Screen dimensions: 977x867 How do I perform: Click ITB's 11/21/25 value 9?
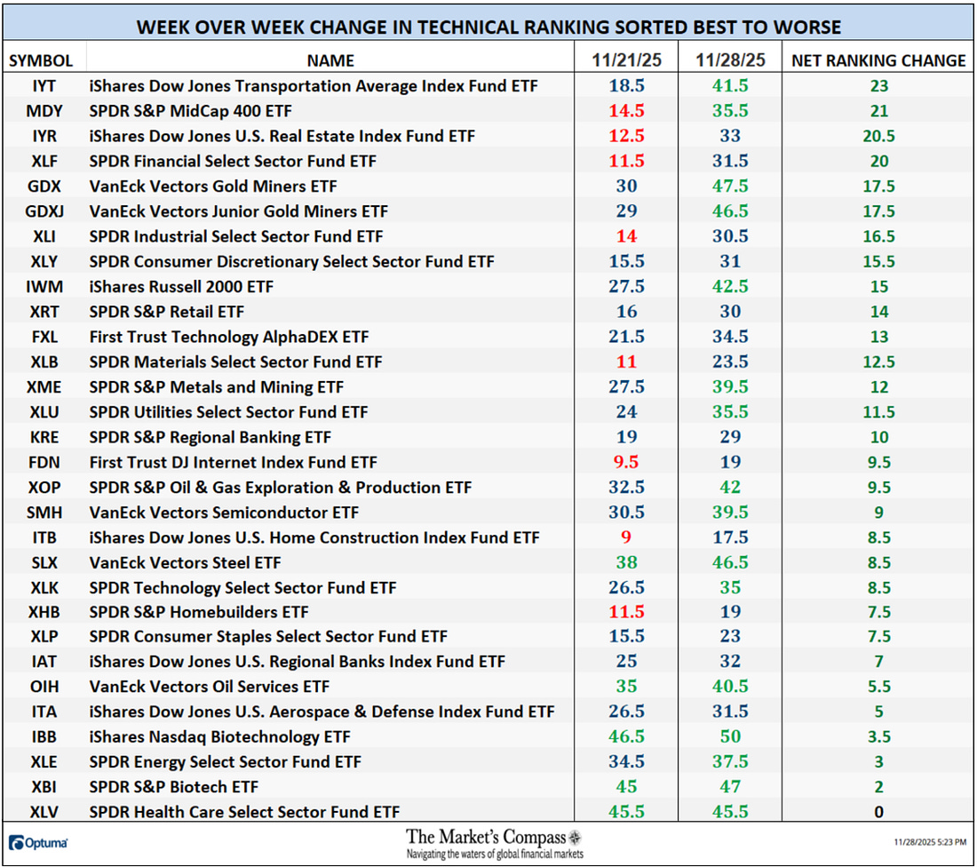click(x=626, y=537)
